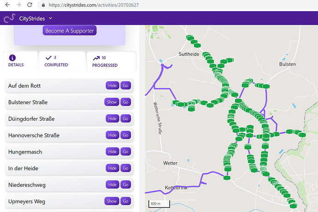Click the Kottebrink label on the map

tap(176, 188)
